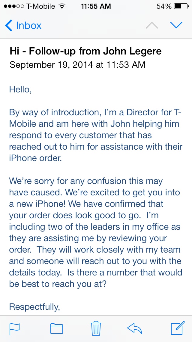This screenshot has height=342, width=192.
Task: Tap the date 'September 19, 2014 at 11:53 AM'
Action: (x=77, y=65)
